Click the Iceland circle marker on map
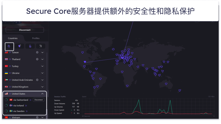 [113, 49]
